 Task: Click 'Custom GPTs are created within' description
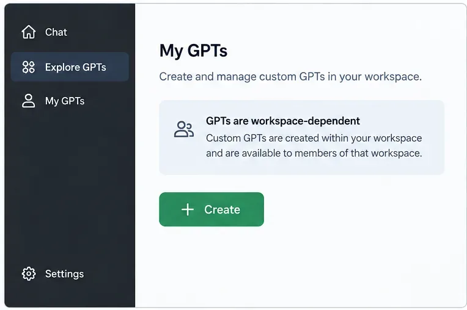pyautogui.click(x=314, y=146)
